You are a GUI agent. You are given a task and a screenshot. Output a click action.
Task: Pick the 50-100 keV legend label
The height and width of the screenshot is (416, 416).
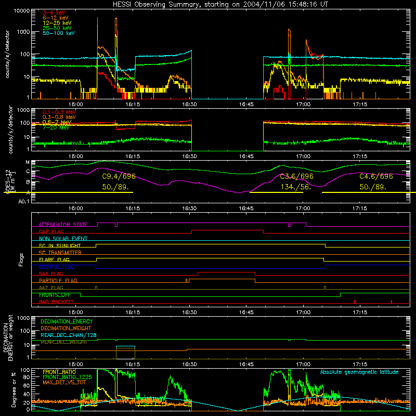pos(59,33)
